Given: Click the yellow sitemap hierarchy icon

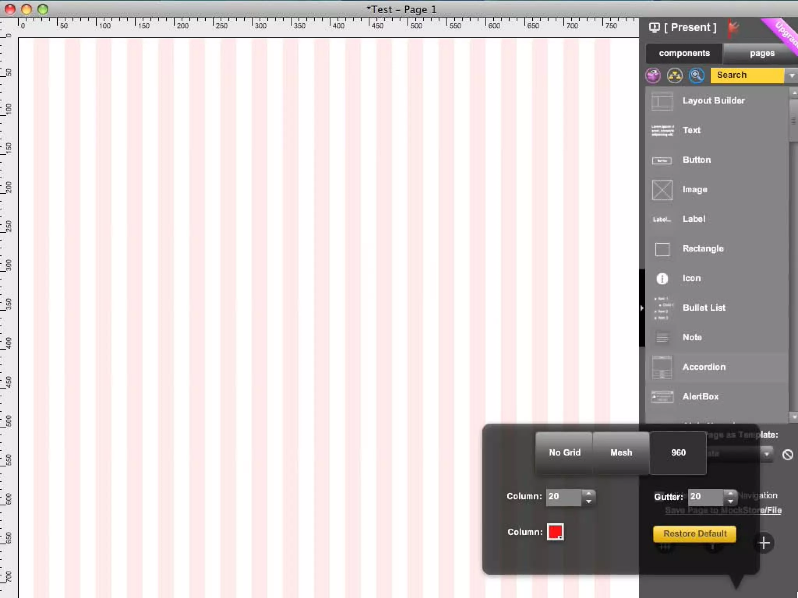Looking at the screenshot, I should click(675, 75).
